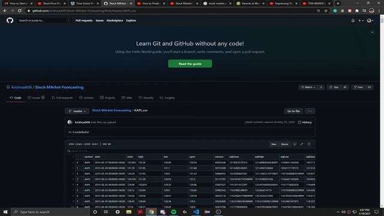Click the Go to file button

pyautogui.click(x=293, y=111)
